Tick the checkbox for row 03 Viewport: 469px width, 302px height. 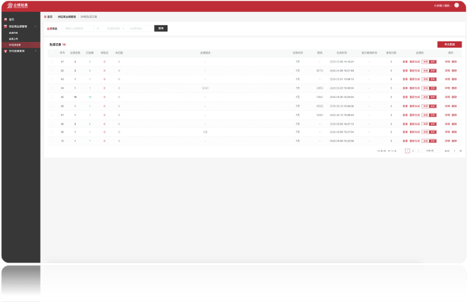(52, 80)
